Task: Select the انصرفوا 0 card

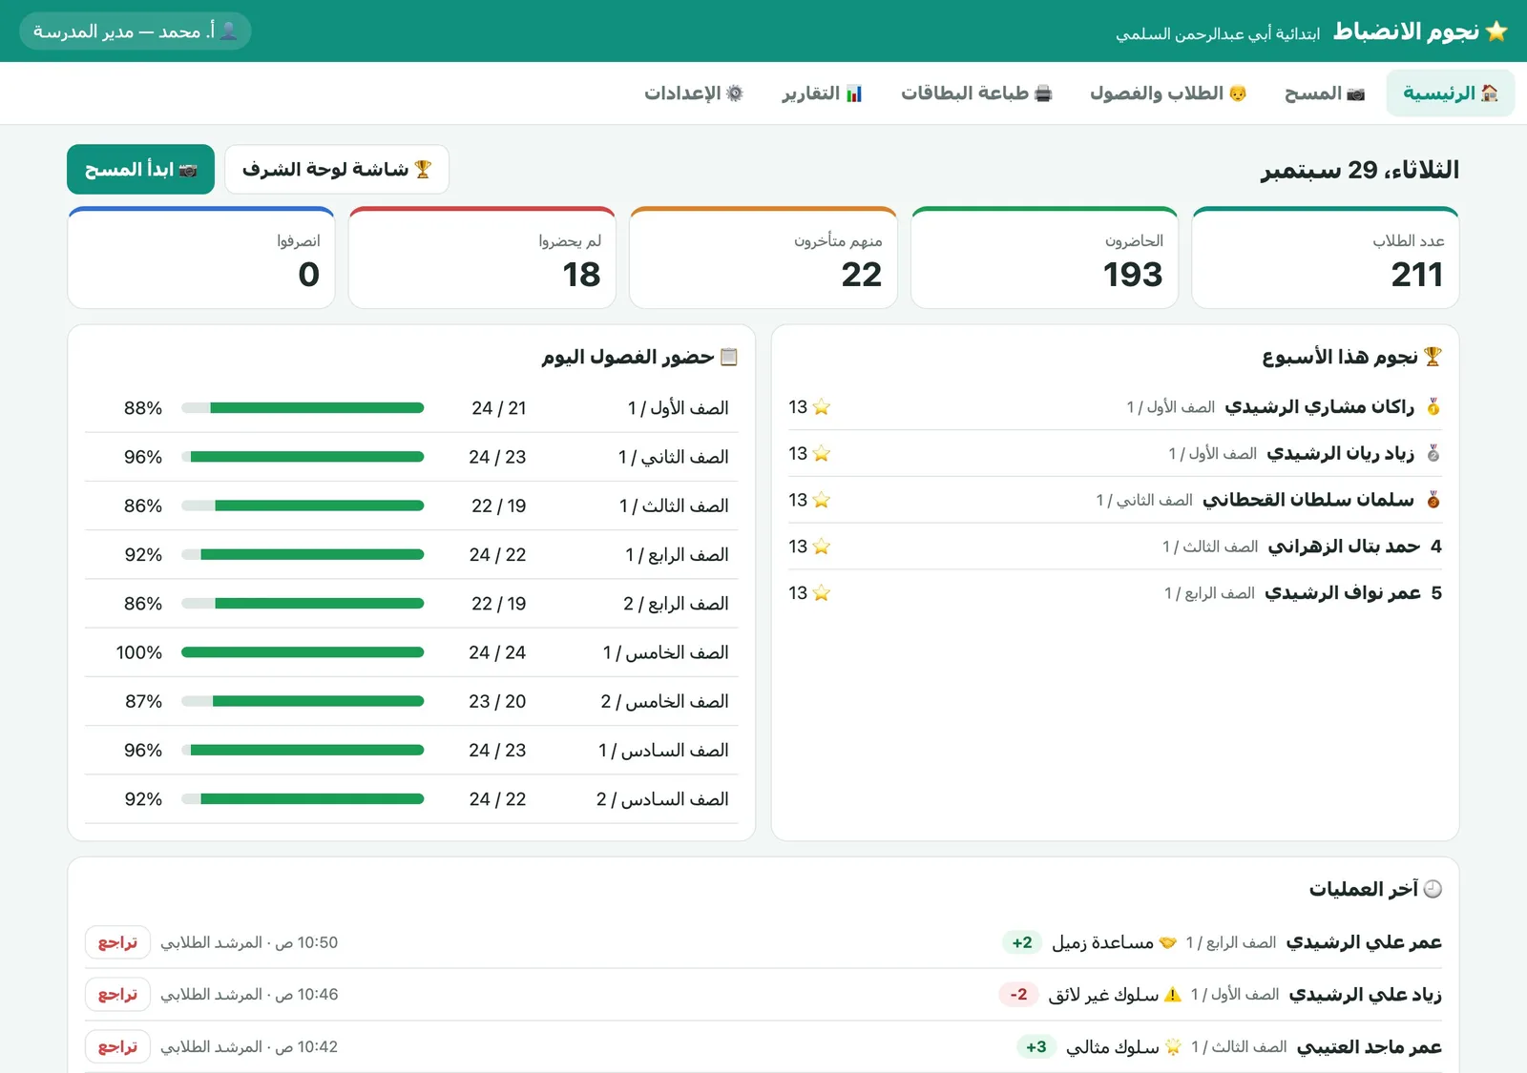Action: (201, 258)
